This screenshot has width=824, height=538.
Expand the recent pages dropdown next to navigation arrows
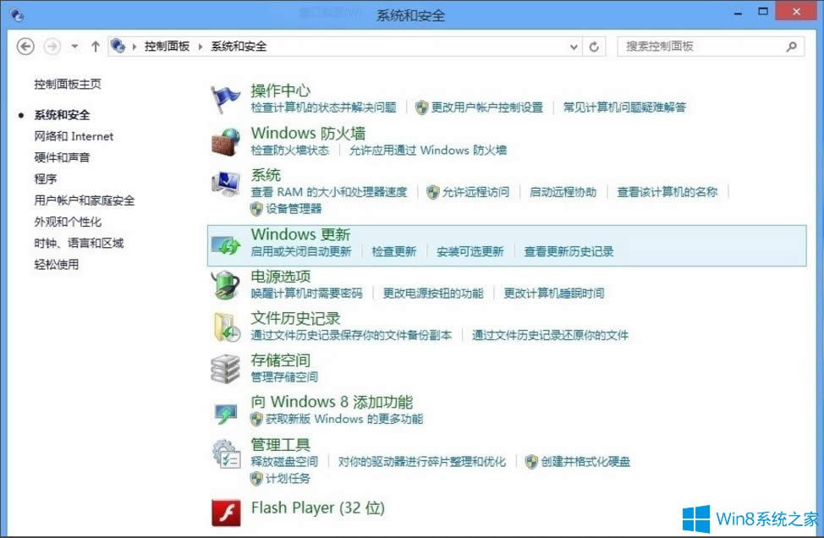point(73,47)
